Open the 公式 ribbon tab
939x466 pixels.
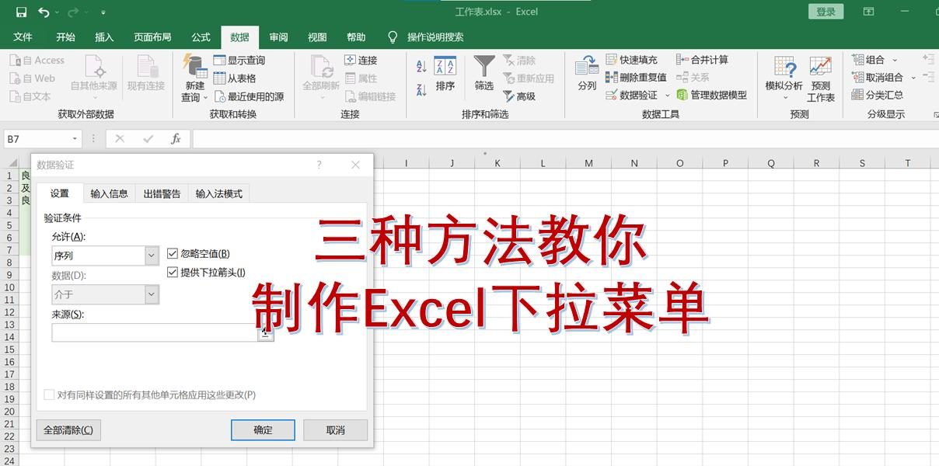point(201,37)
